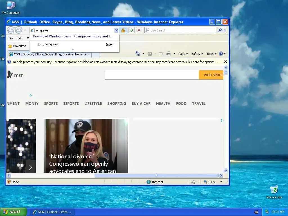The image size is (288, 216).
Task: Click the Home icon
Action: [x=138, y=54]
